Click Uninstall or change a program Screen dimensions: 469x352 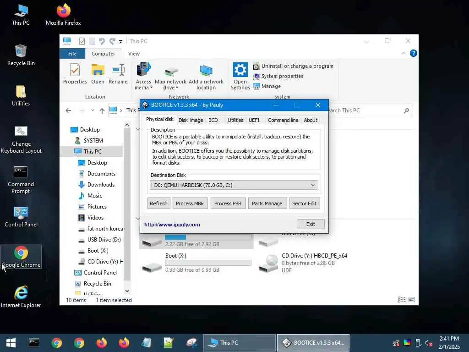(293, 66)
